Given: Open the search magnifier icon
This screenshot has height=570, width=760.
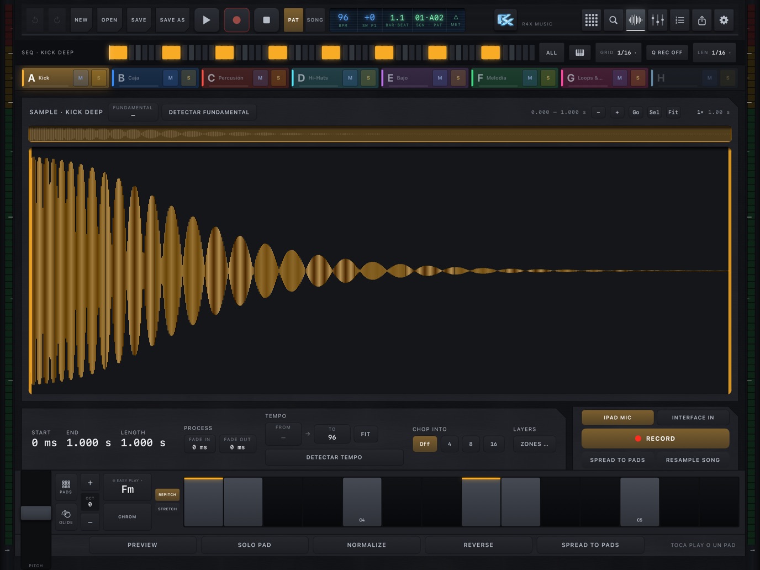Looking at the screenshot, I should 614,20.
